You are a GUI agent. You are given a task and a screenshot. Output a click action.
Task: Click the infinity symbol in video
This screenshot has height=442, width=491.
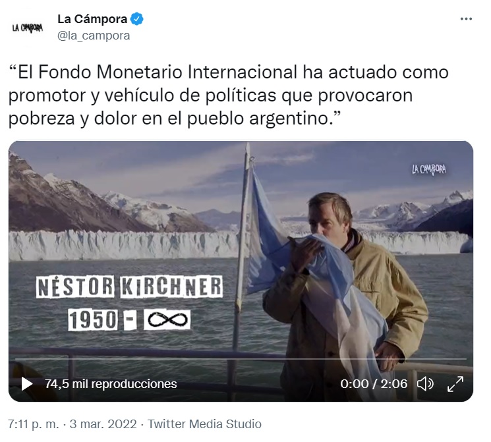pyautogui.click(x=167, y=320)
